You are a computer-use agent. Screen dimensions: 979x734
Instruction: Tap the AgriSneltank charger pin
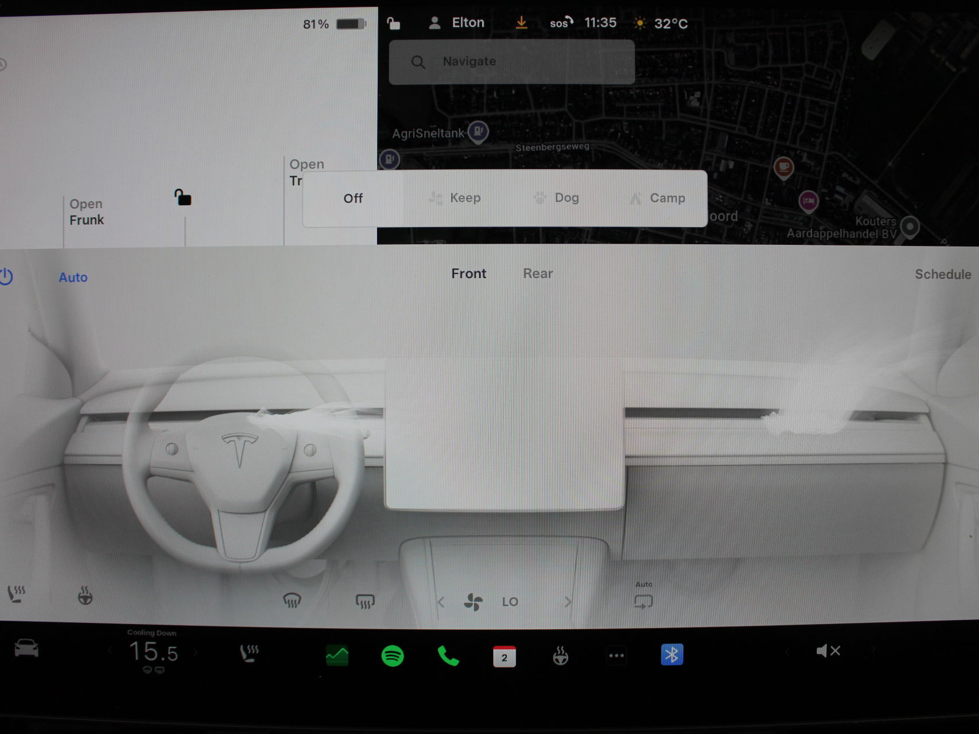pos(478,132)
